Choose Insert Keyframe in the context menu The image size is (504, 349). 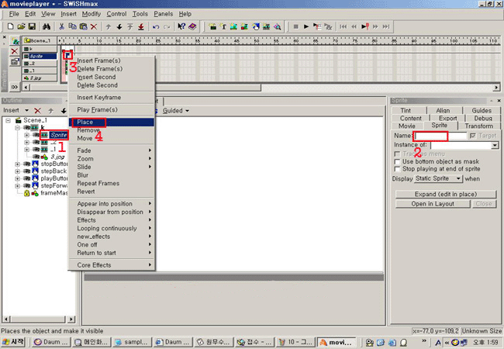click(x=111, y=98)
